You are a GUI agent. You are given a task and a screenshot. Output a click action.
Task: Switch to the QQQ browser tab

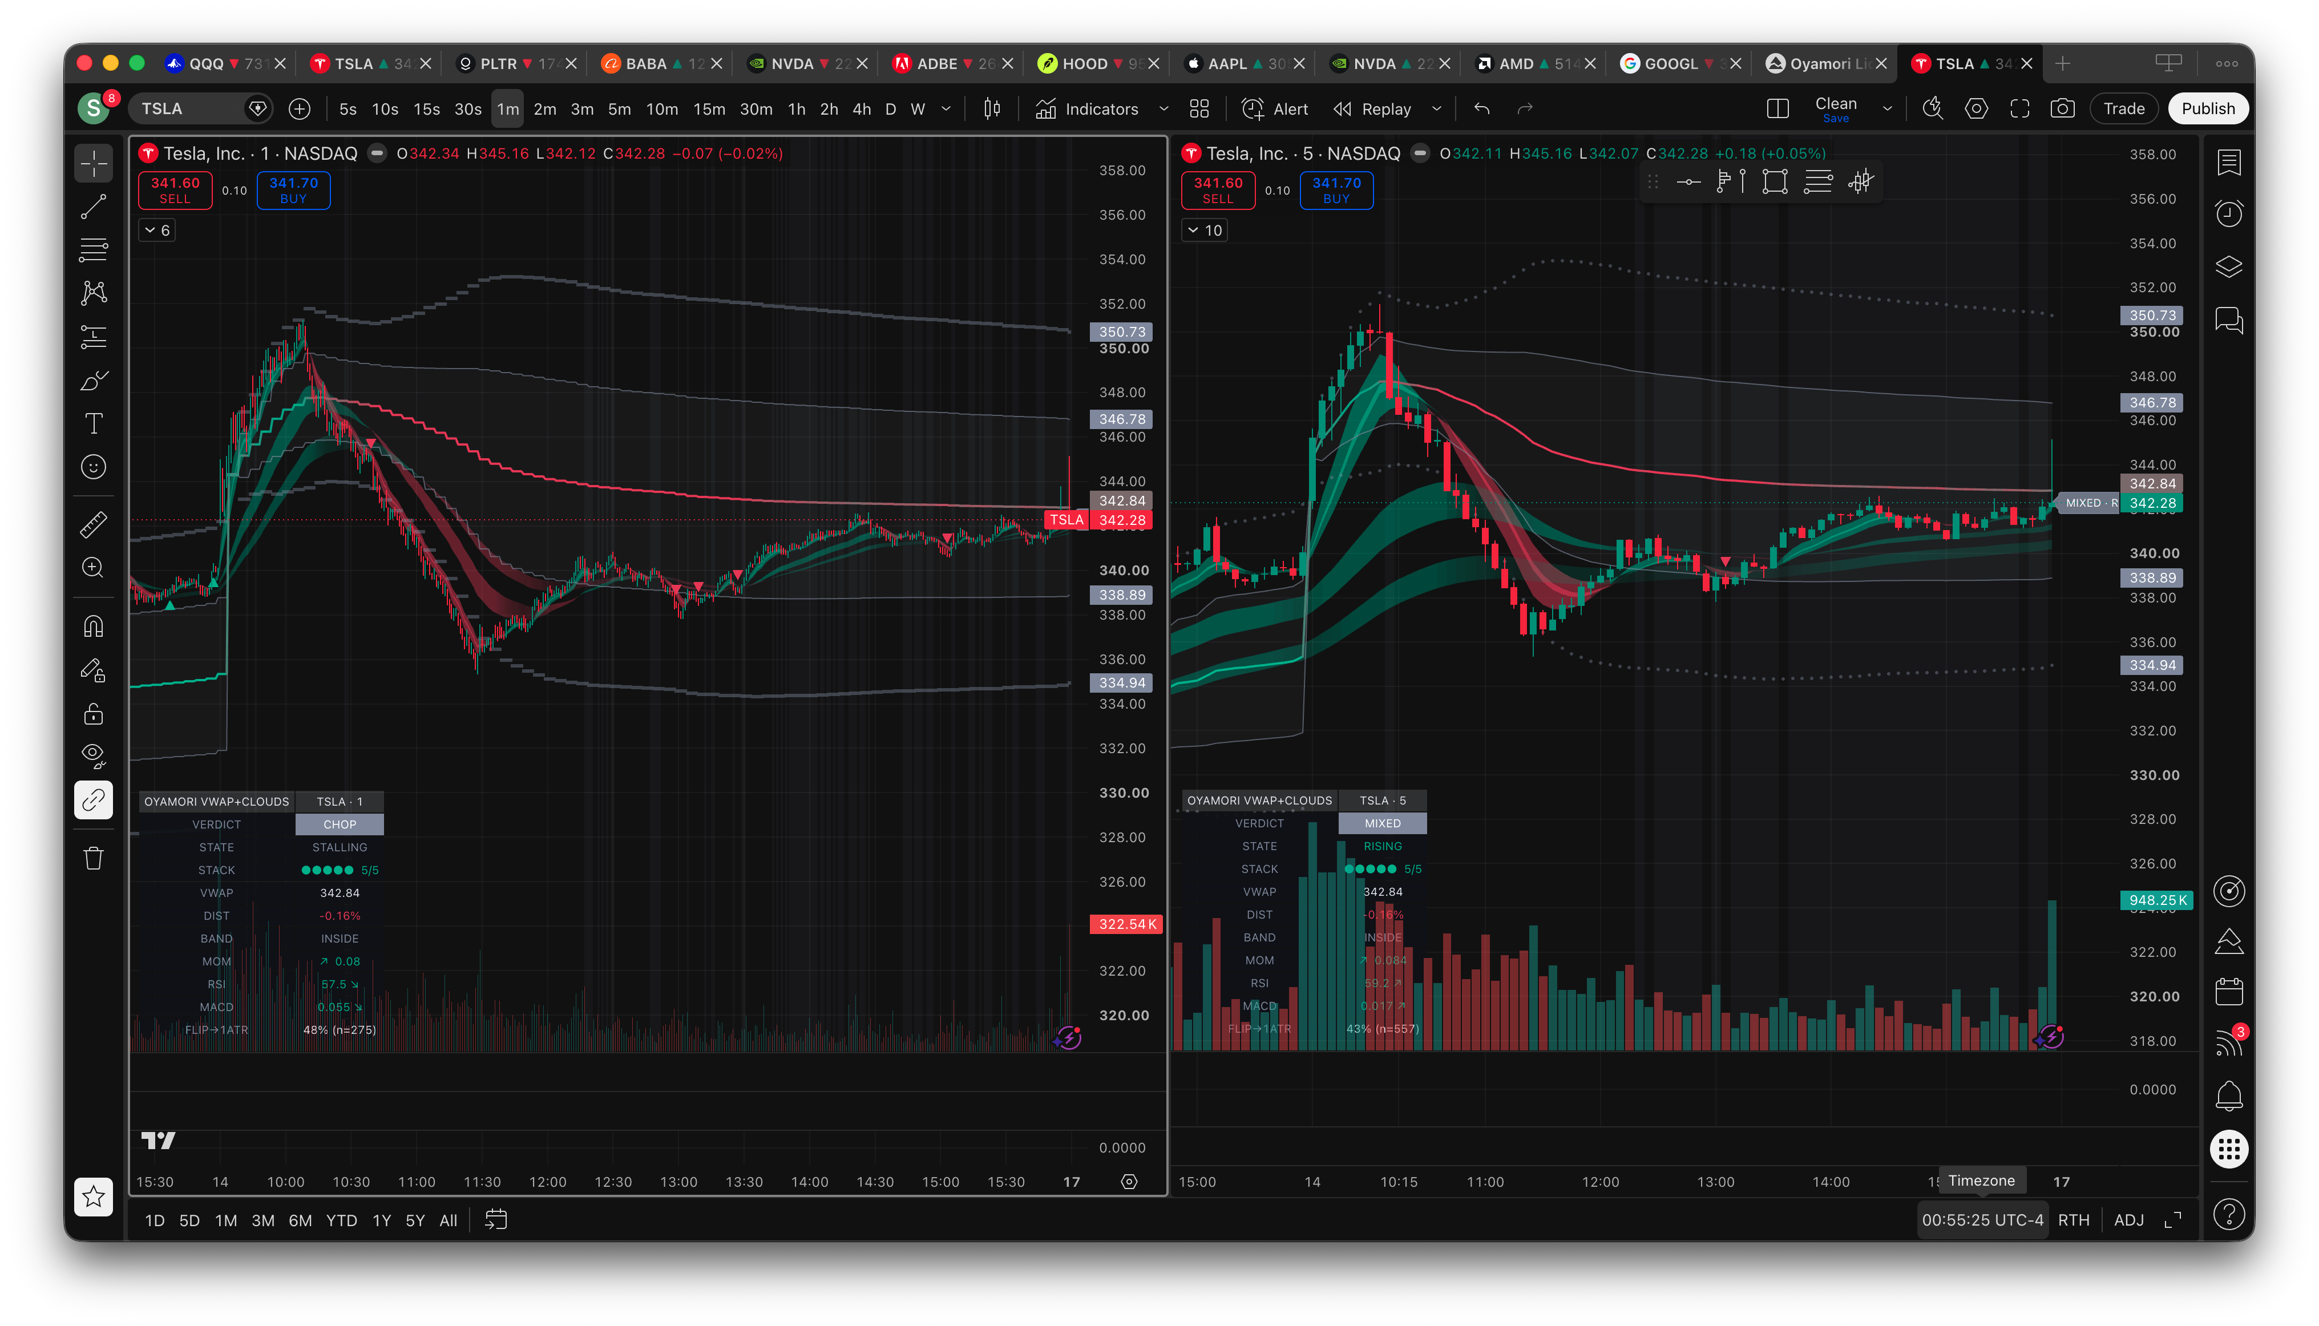225,63
